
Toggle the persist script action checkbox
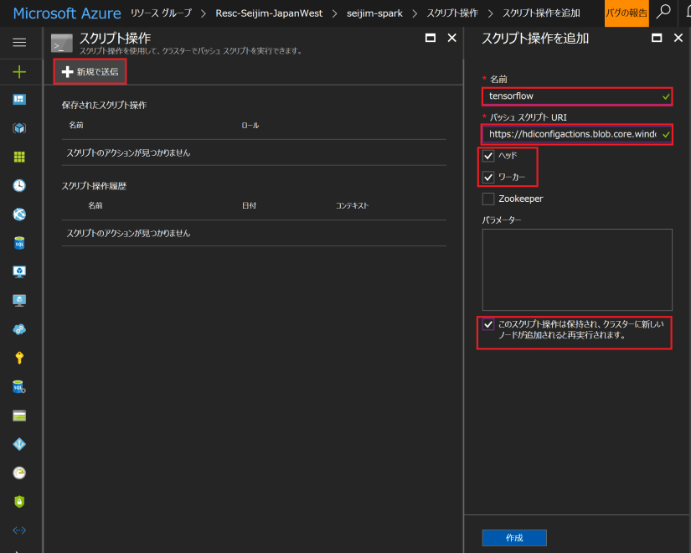(x=488, y=323)
